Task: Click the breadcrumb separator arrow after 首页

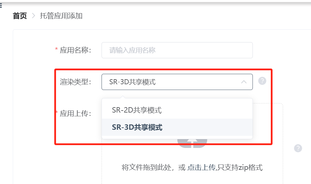Action: 34,16
